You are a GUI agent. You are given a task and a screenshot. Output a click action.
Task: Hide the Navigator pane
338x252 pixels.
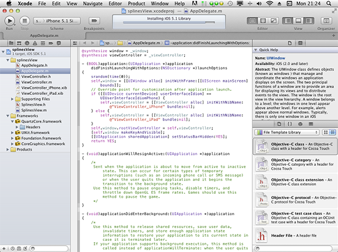point(287,21)
